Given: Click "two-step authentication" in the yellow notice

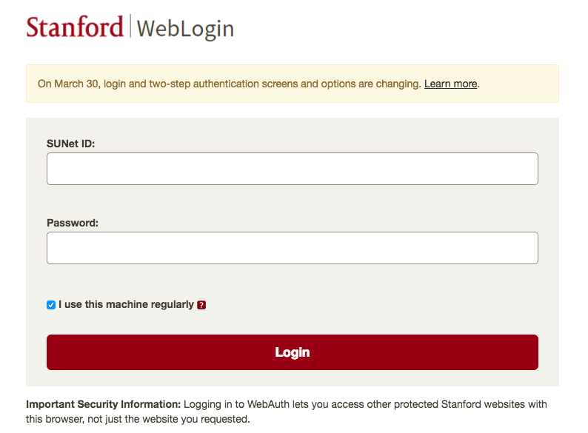Looking at the screenshot, I should 204,84.
